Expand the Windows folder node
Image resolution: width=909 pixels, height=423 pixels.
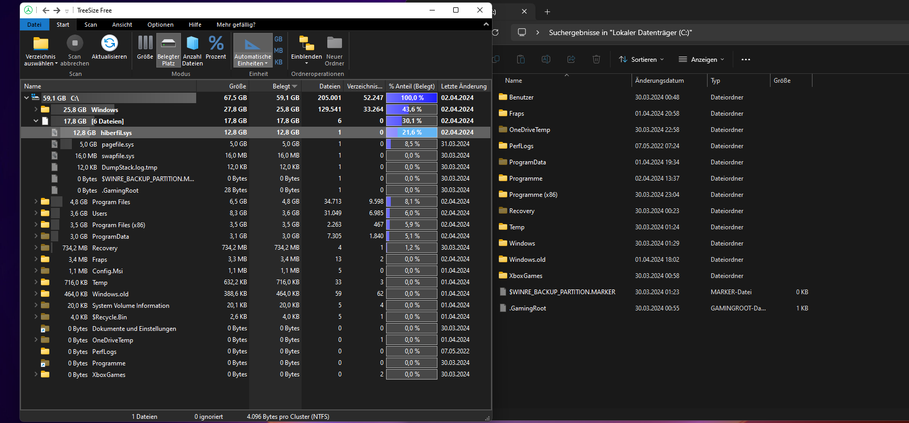click(x=36, y=109)
